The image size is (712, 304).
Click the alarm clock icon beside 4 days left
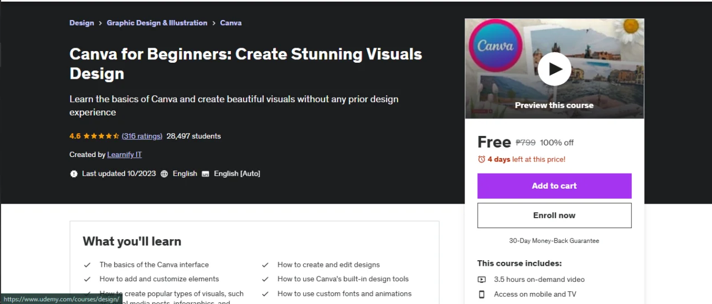pos(482,159)
